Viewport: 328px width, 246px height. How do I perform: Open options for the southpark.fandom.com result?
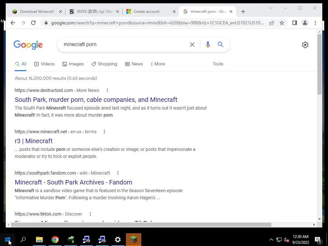118,173
